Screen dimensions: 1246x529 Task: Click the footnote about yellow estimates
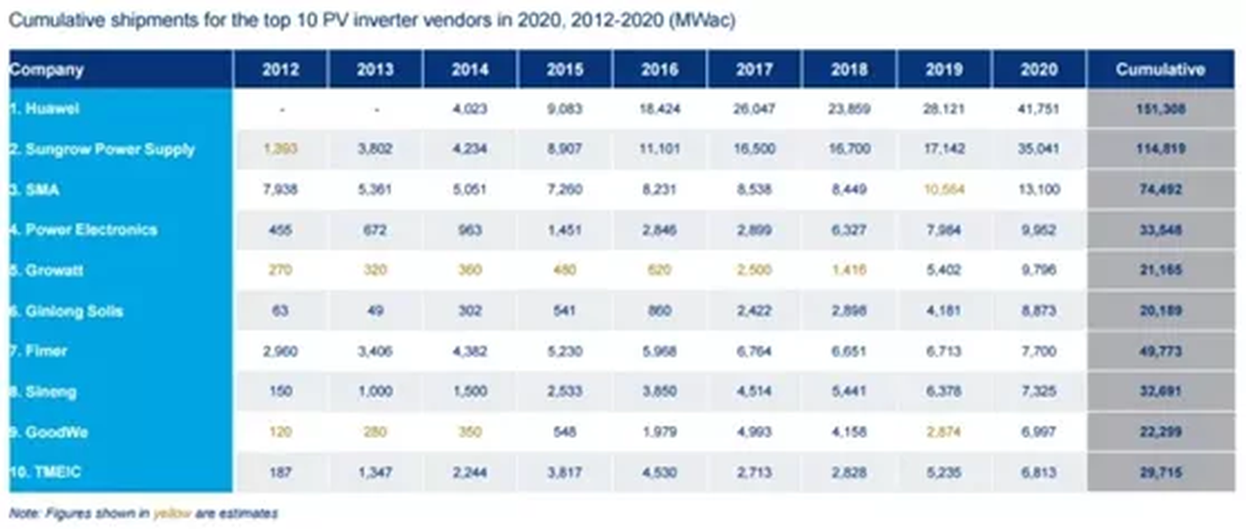pyautogui.click(x=143, y=513)
